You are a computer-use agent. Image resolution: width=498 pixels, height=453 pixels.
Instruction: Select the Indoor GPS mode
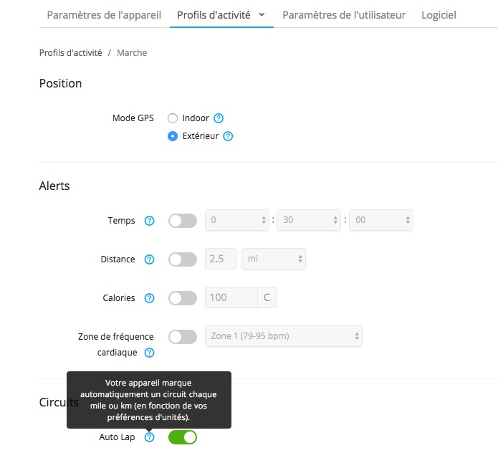[173, 118]
